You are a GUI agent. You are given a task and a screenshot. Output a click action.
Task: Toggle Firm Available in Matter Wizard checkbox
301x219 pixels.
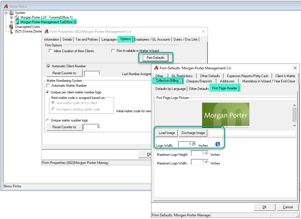[113, 51]
